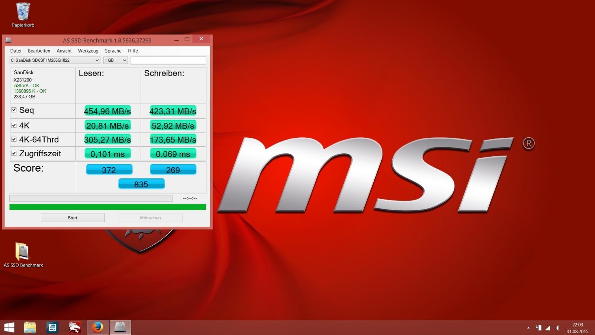Click the X231200 firmware text
The height and width of the screenshot is (335, 595).
coord(22,80)
